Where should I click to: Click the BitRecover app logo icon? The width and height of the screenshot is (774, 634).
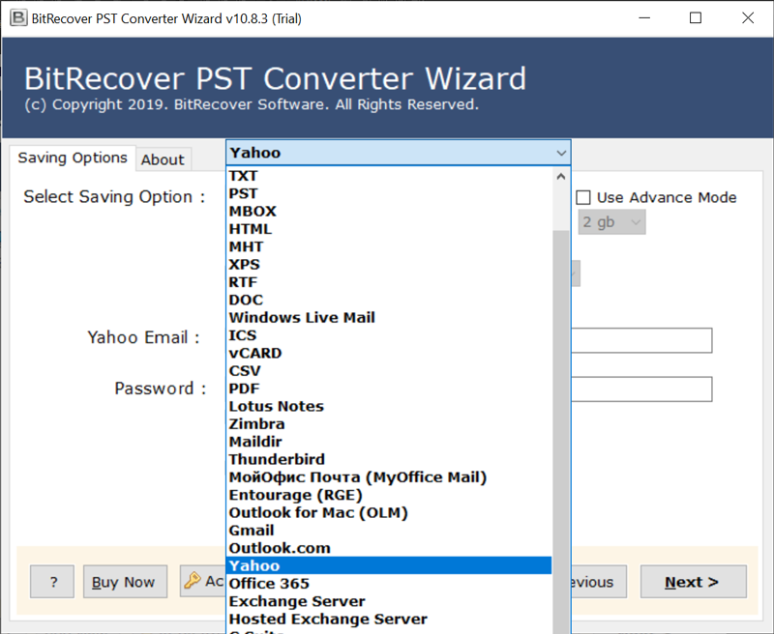(x=18, y=18)
